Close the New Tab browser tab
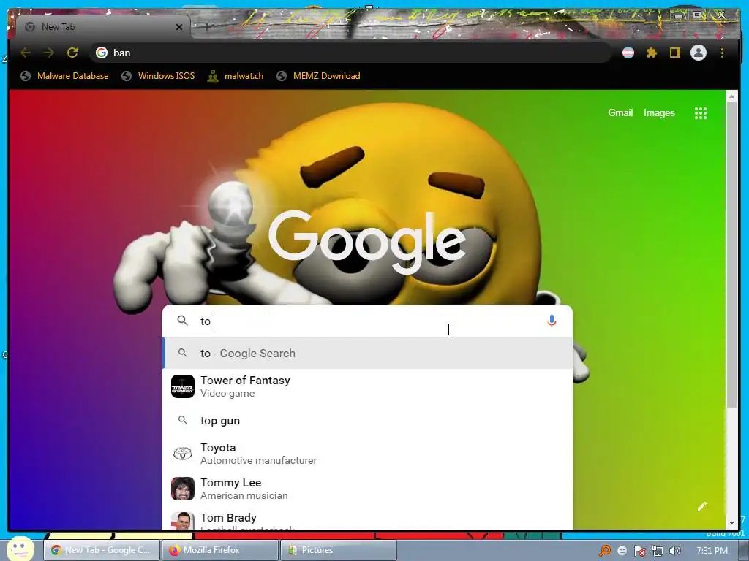This screenshot has width=749, height=561. (179, 27)
